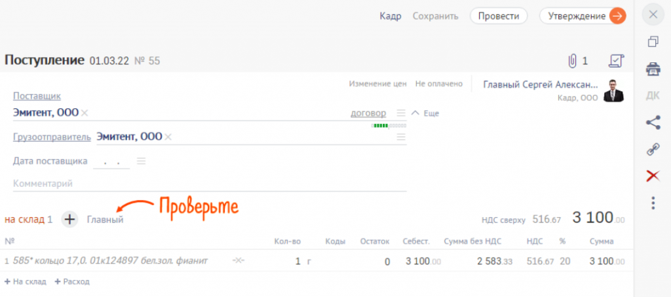Click the green contract progress indicator
Viewport: 671px width, 297px height.
[380, 125]
